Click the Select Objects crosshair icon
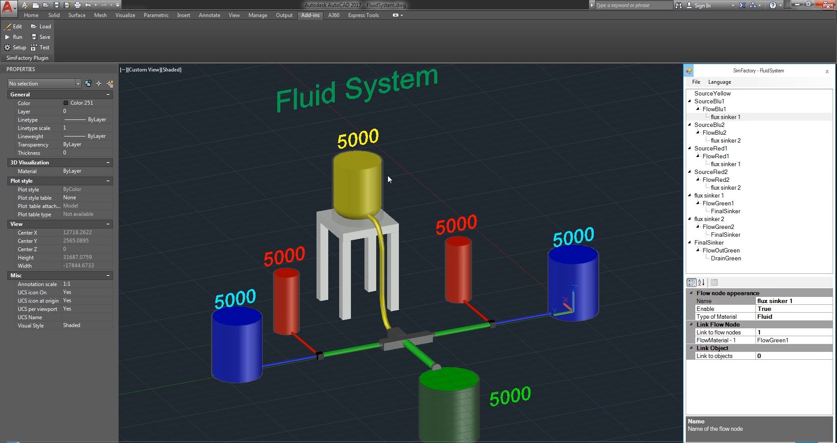Viewport: 837px width, 443px height. [x=99, y=84]
